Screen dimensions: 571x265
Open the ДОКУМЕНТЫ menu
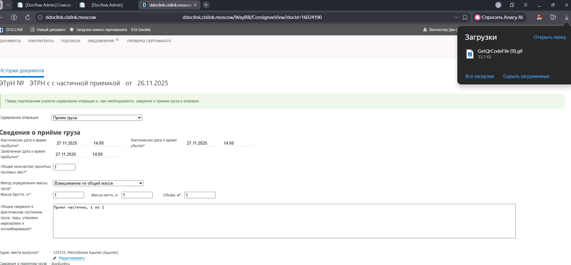tap(11, 41)
